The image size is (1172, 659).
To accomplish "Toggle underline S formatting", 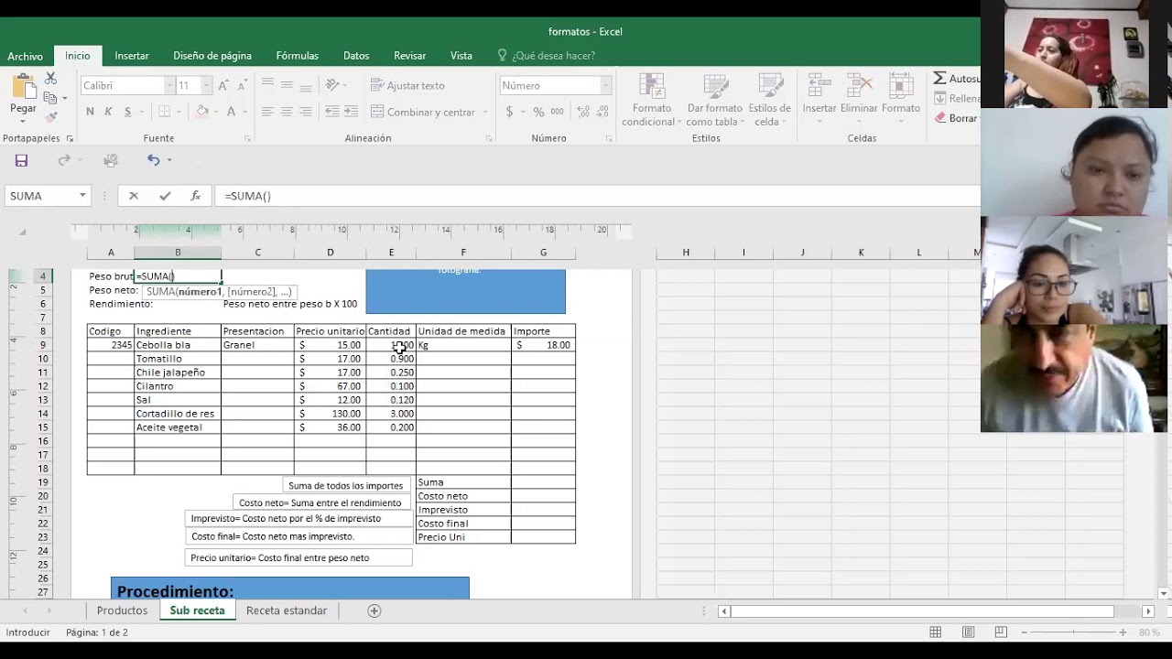I will point(127,112).
